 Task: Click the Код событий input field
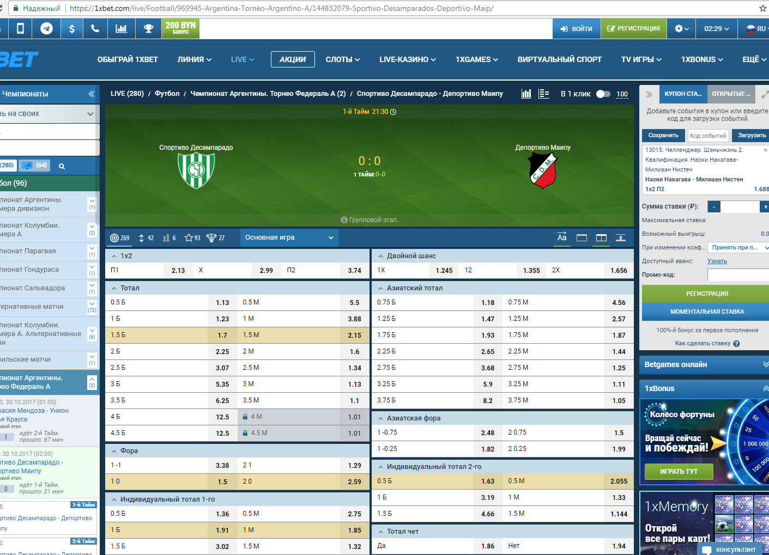click(708, 136)
